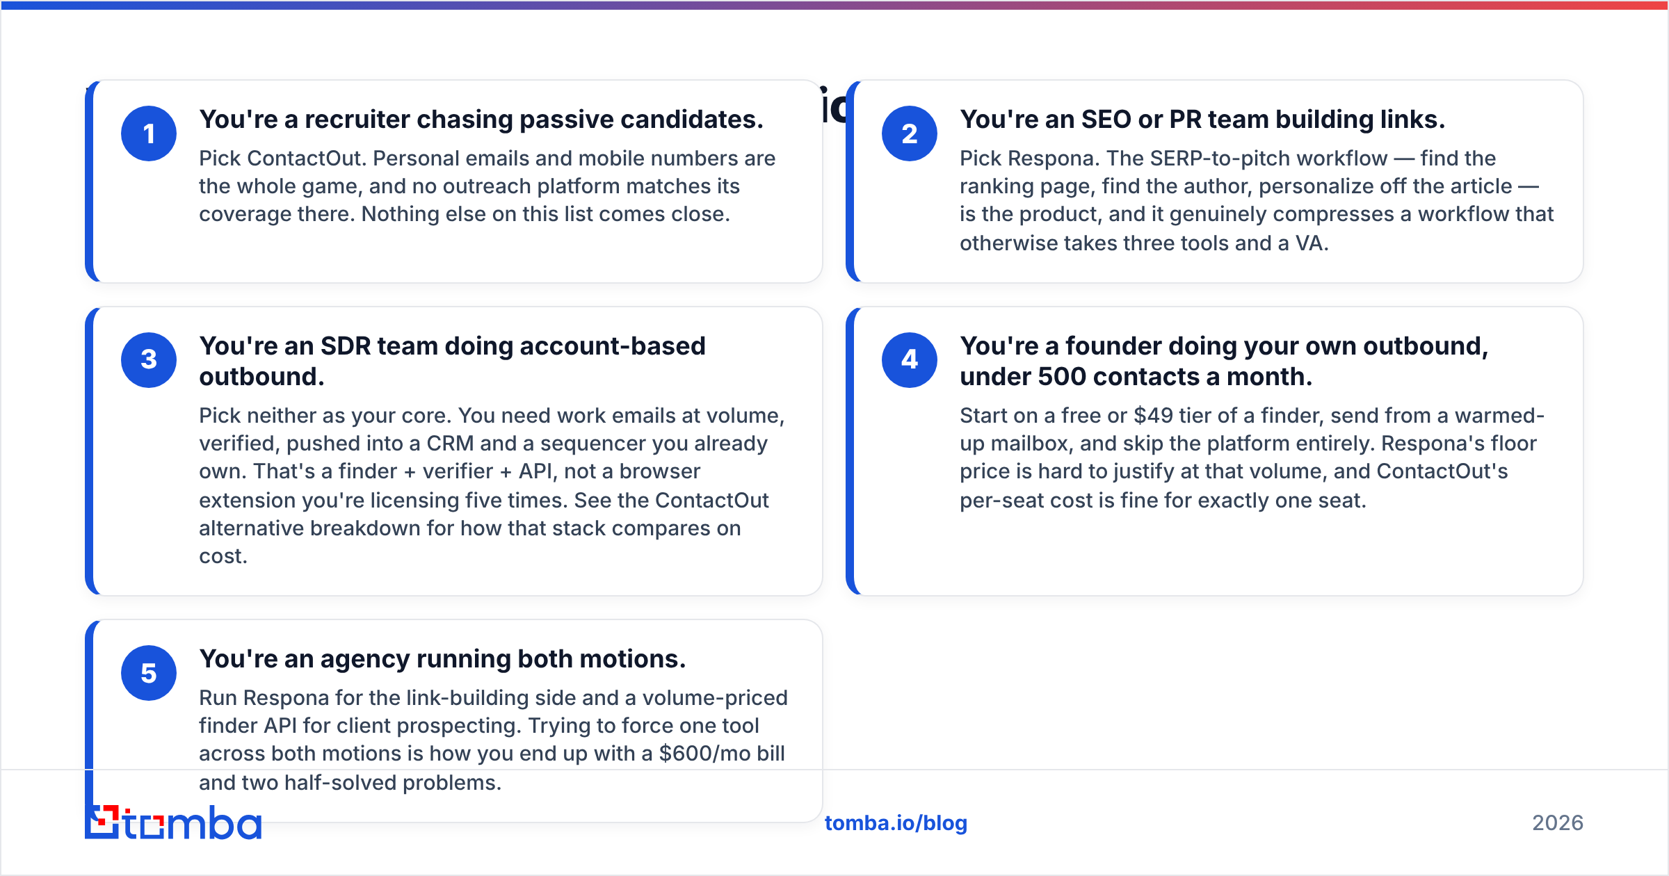Click the gradient progress bar at top
Viewport: 1669px width, 876px height.
[834, 5]
